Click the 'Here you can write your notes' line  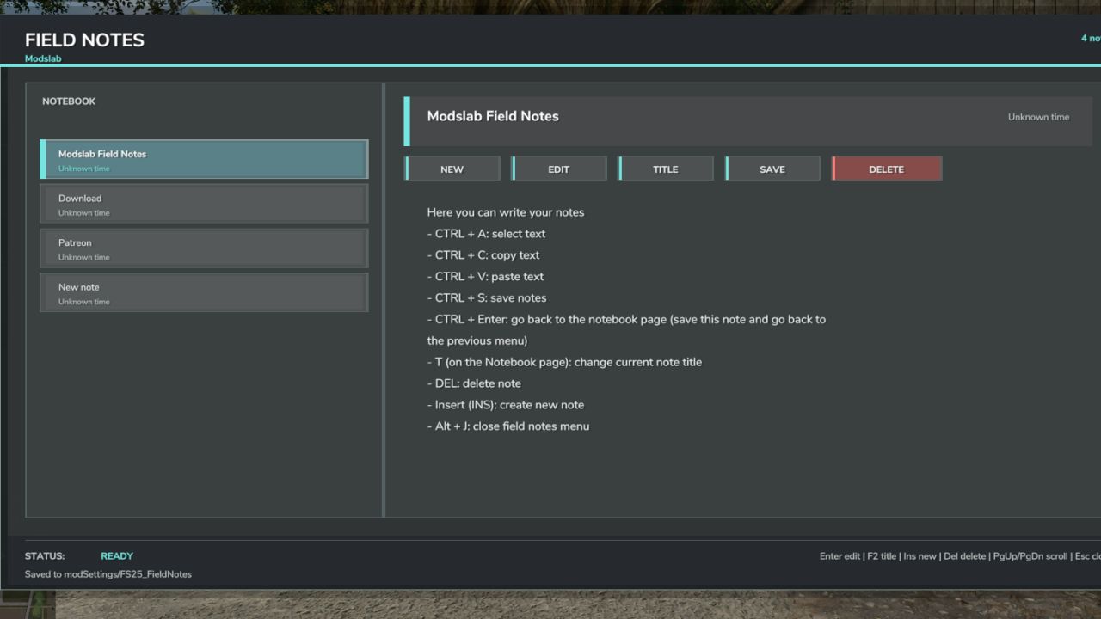pyautogui.click(x=506, y=212)
